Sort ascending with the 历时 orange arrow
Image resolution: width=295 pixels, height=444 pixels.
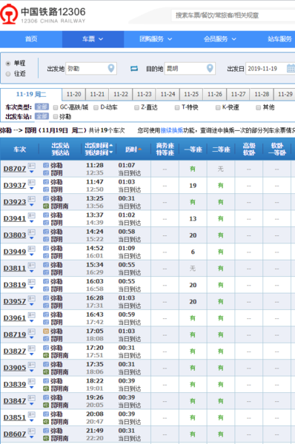click(140, 149)
